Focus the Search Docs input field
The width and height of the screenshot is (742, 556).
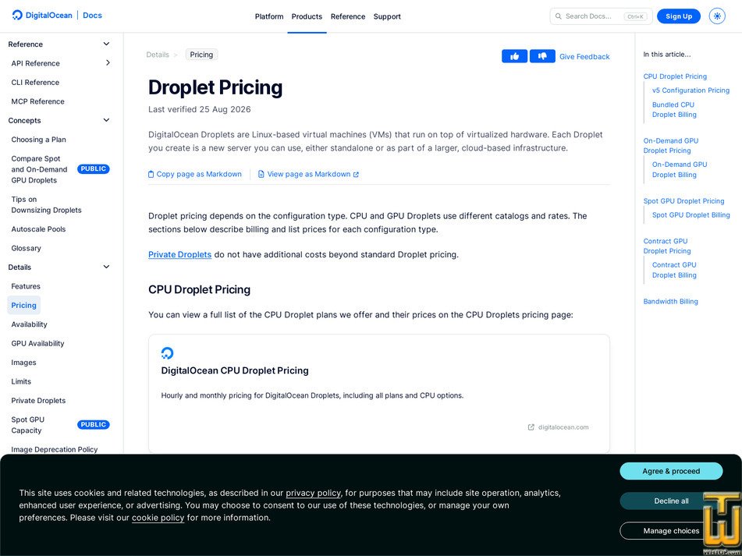(x=601, y=16)
